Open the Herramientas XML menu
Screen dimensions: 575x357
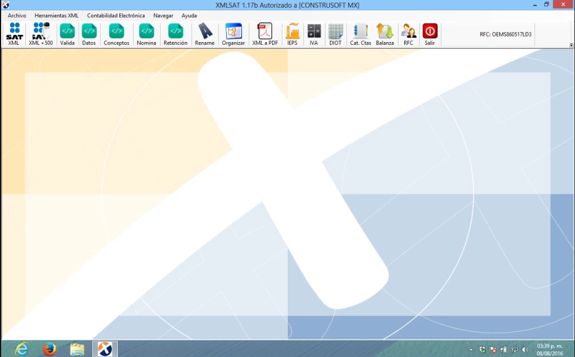click(56, 15)
